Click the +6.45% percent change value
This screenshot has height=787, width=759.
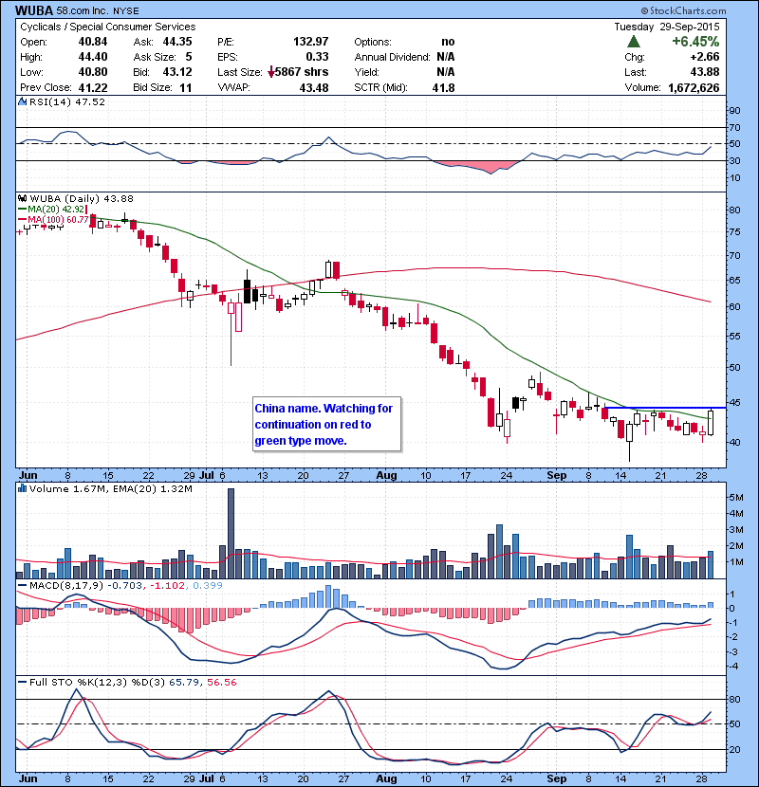pos(695,41)
